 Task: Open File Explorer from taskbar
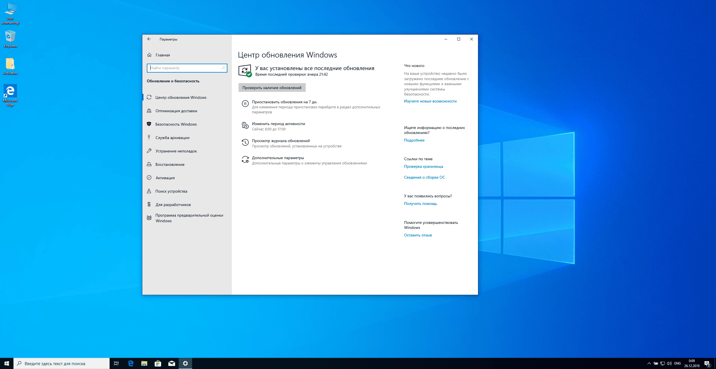[144, 363]
